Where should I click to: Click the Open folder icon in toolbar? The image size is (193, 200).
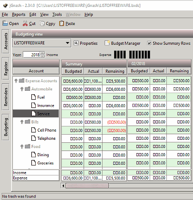tap(5, 23)
